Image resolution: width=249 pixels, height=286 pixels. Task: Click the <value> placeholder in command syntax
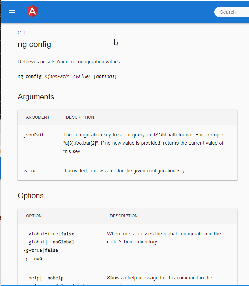81,76
